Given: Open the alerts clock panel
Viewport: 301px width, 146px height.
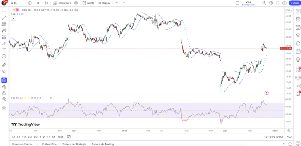Looking at the screenshot, I should click(298, 19).
